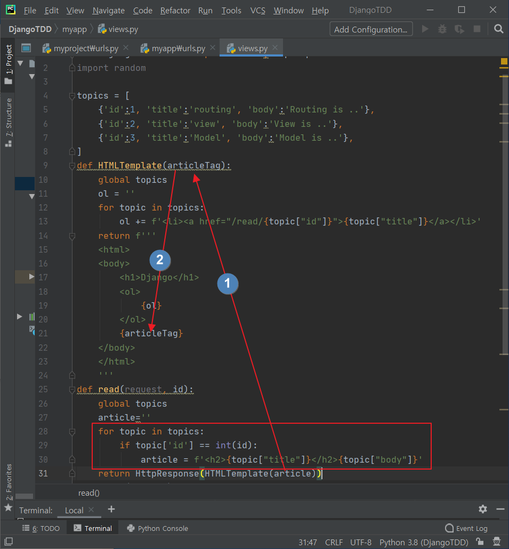509x549 pixels.
Task: Click project view icon beside tabs
Action: [26, 48]
